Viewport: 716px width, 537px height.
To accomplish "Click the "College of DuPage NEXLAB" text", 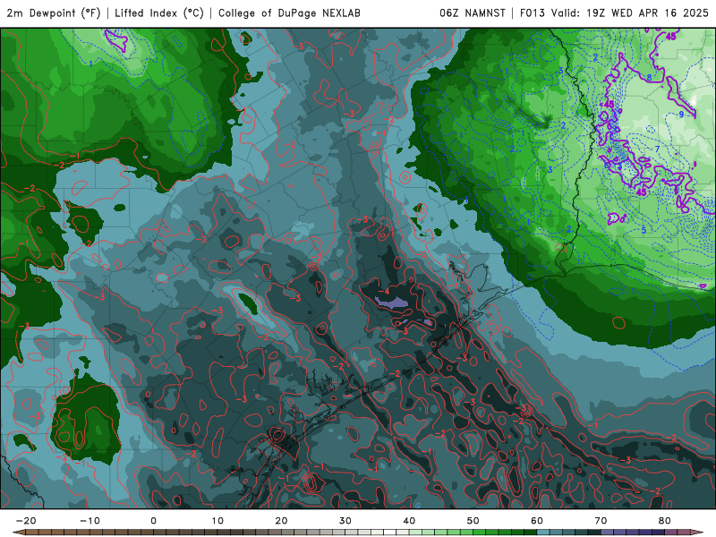I will pyautogui.click(x=289, y=13).
